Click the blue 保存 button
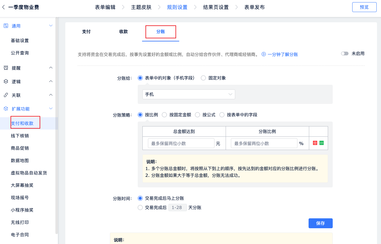381x244 pixels. [x=320, y=223]
